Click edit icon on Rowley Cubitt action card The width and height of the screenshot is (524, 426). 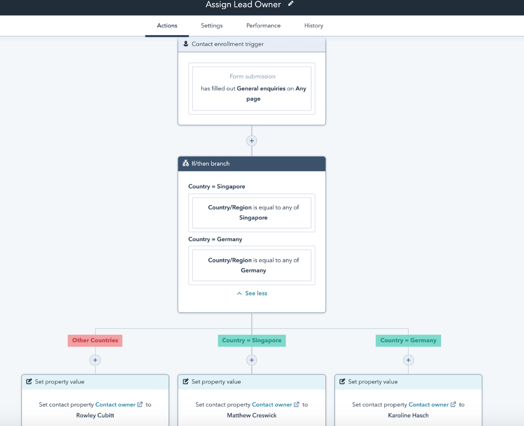29,382
